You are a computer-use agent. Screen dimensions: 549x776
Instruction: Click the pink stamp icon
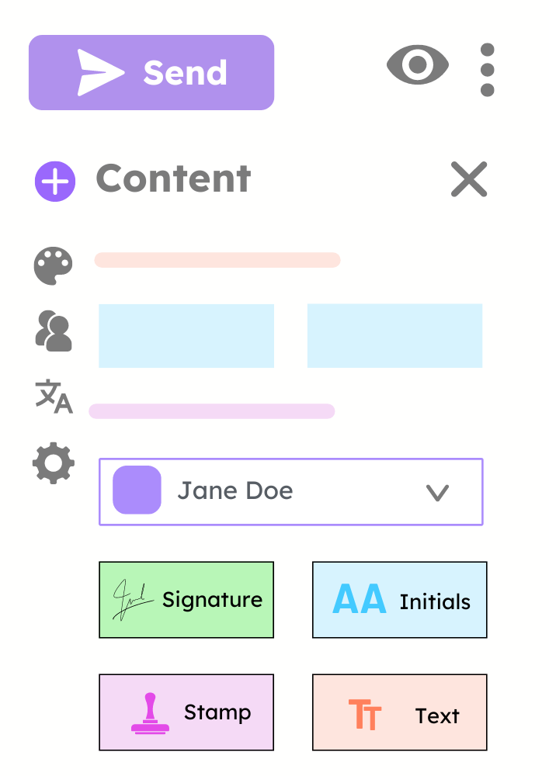pyautogui.click(x=150, y=713)
